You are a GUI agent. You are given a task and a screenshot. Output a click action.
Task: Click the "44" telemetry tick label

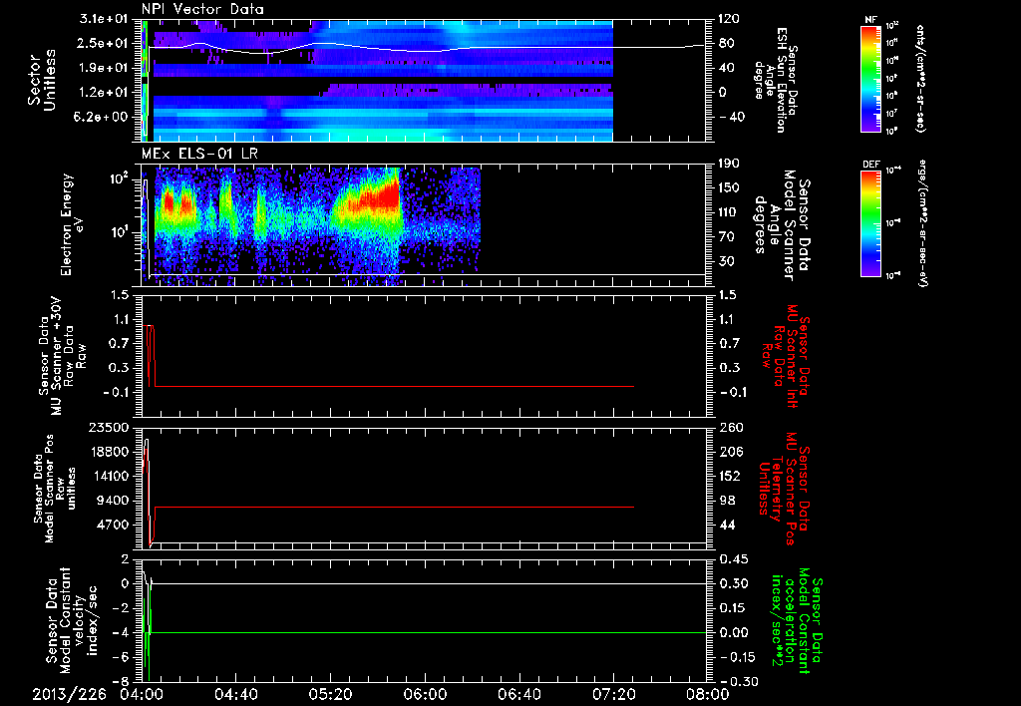point(727,525)
